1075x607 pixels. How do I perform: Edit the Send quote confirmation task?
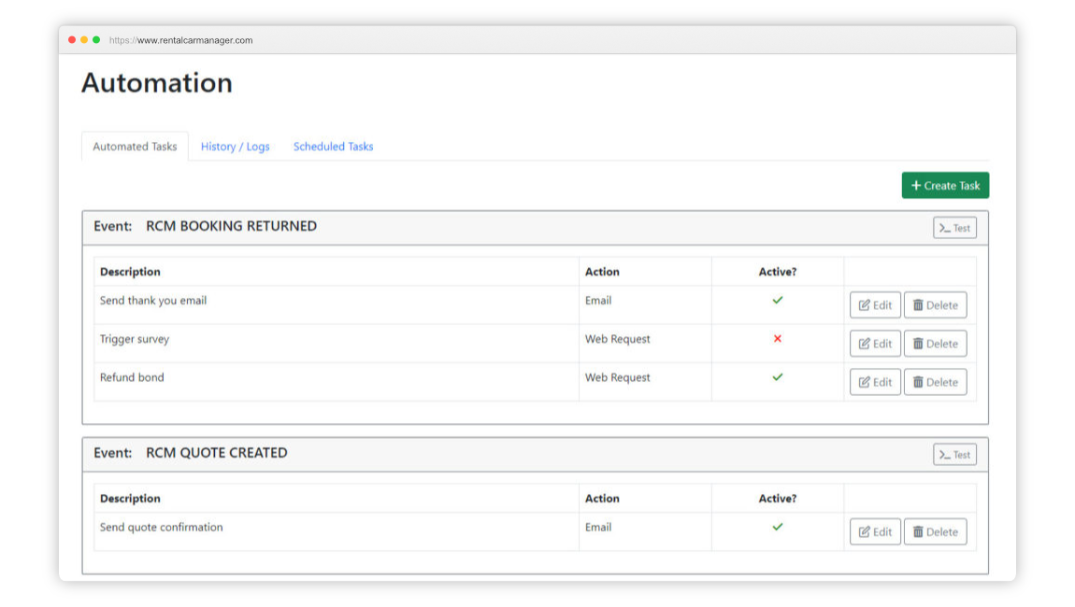point(875,532)
